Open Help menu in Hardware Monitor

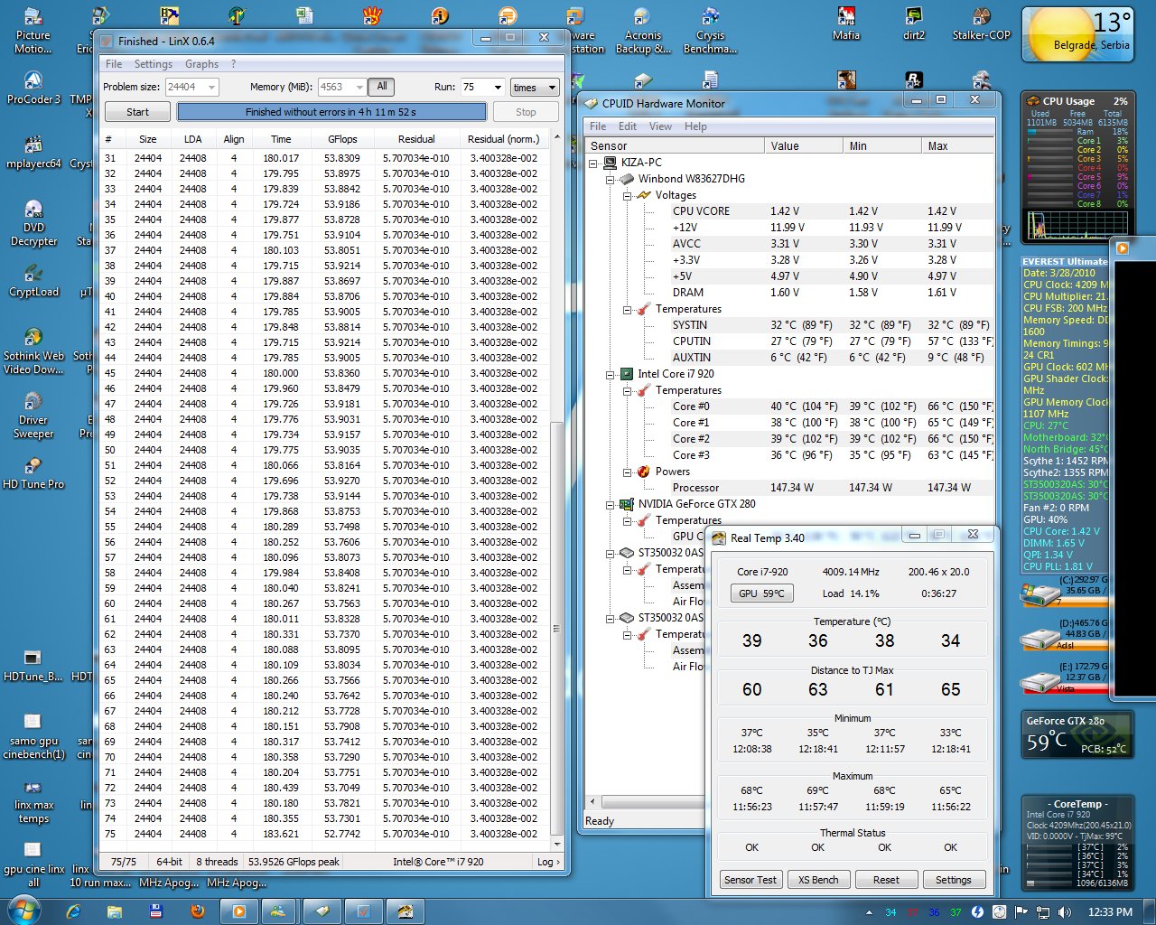click(x=695, y=126)
